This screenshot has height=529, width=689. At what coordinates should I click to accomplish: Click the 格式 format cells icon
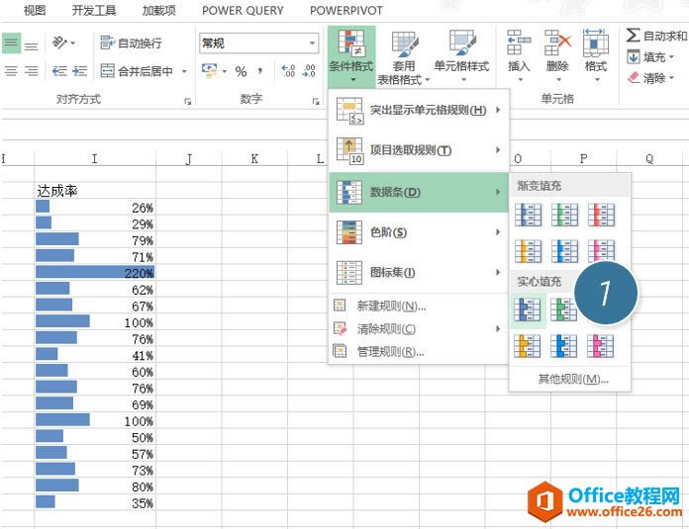tap(595, 44)
